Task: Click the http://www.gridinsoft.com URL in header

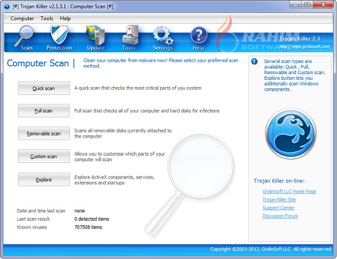Action: [x=304, y=47]
